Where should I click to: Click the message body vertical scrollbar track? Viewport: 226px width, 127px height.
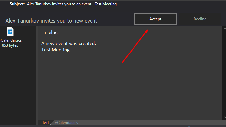point(225,73)
